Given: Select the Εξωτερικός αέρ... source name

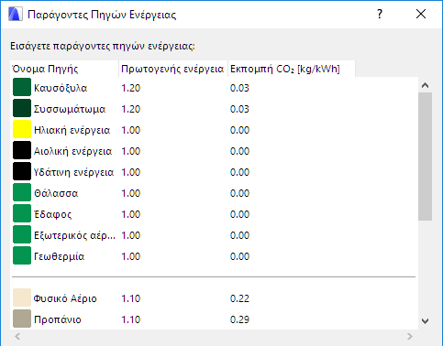Looking at the screenshot, I should pyautogui.click(x=74, y=235).
